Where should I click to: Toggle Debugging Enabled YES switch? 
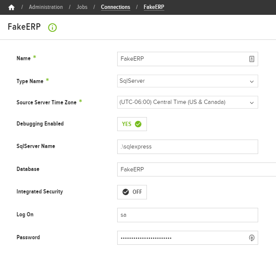132,124
